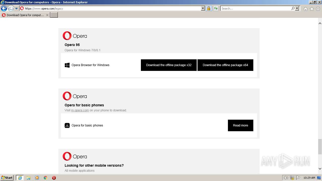Screen dimensions: 322x181
Task: Click the download icon beside basic phones
Action: (67, 125)
